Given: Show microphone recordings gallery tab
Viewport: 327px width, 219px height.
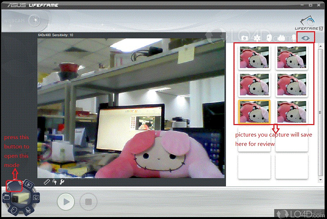Looking at the screenshot, I should pos(294,38).
